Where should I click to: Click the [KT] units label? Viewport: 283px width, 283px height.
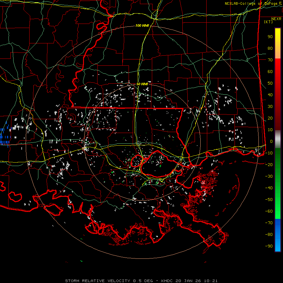pyautogui.click(x=269, y=22)
